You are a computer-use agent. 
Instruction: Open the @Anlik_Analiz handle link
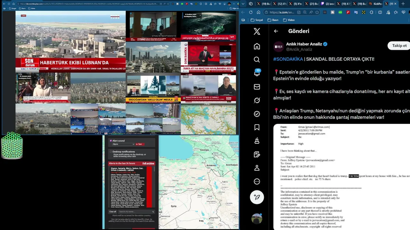299,50
